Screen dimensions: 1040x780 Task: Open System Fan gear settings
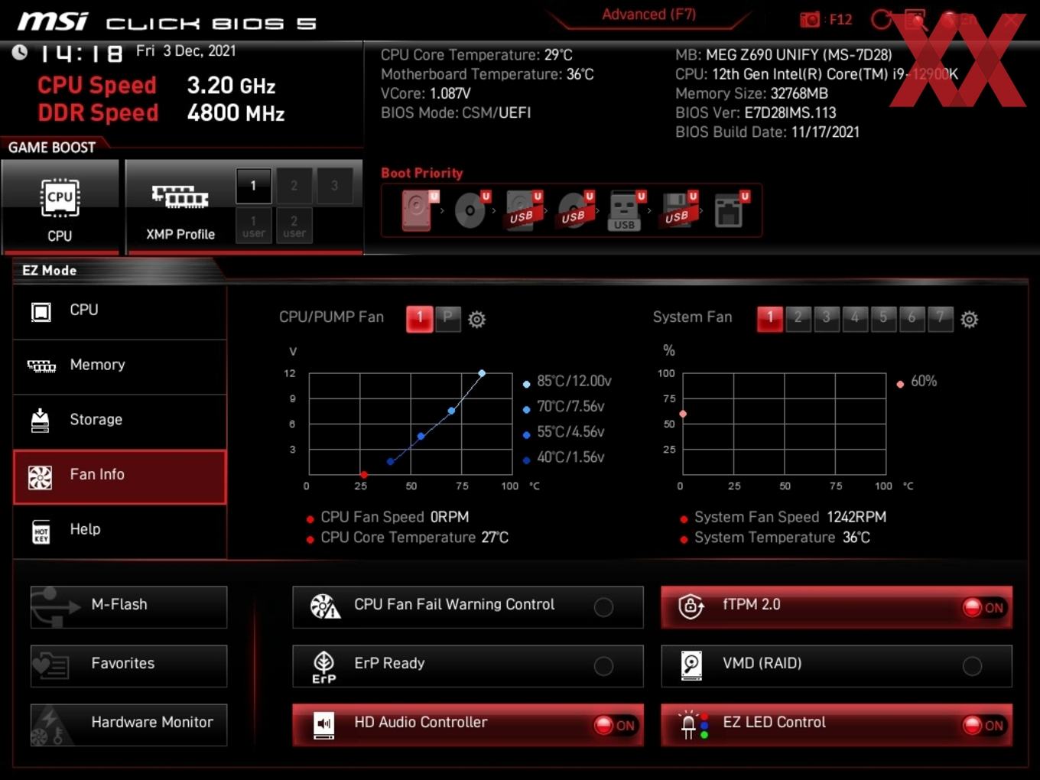point(969,319)
